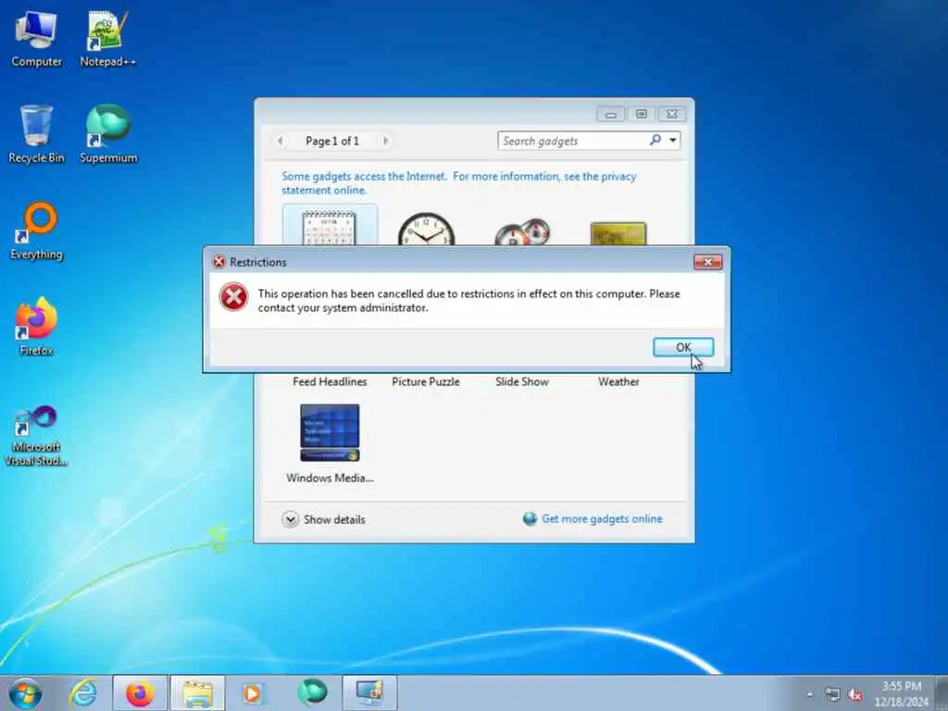Go to the previous gadgets page arrow
Image resolution: width=948 pixels, height=711 pixels.
280,141
